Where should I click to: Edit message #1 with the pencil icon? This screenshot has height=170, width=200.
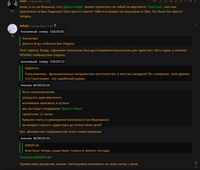195,1
